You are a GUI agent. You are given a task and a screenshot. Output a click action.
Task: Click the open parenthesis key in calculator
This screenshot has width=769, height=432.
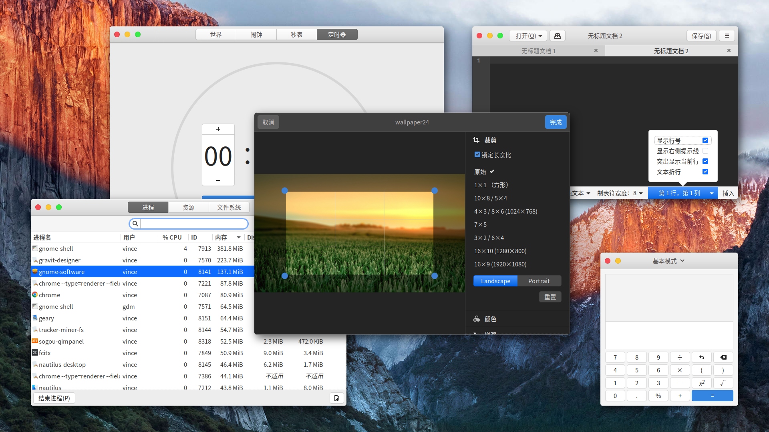coord(701,370)
